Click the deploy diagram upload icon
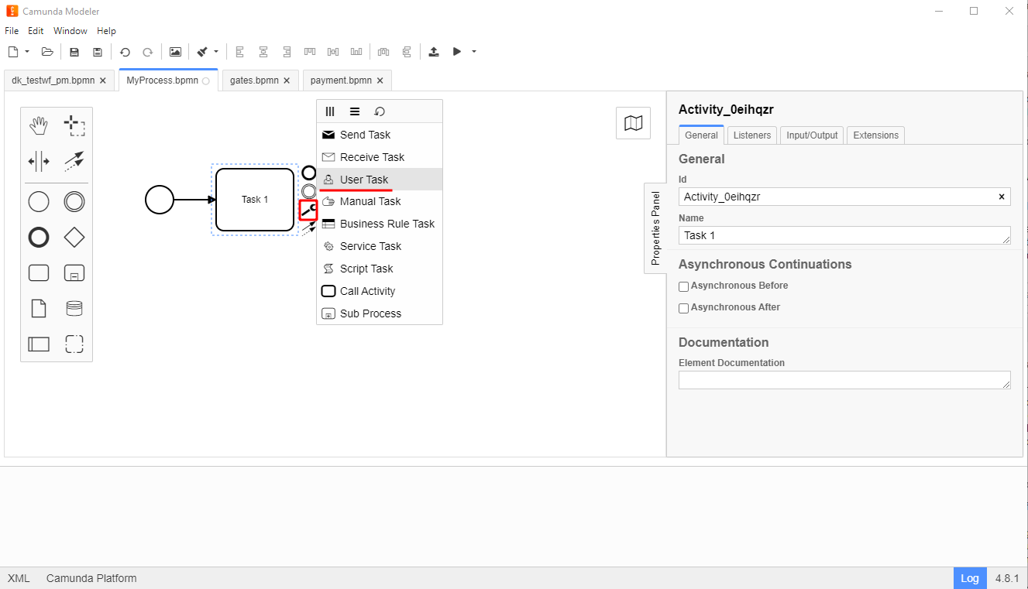 (434, 52)
